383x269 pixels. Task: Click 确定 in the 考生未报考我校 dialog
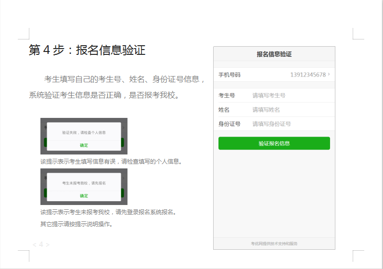(84, 196)
